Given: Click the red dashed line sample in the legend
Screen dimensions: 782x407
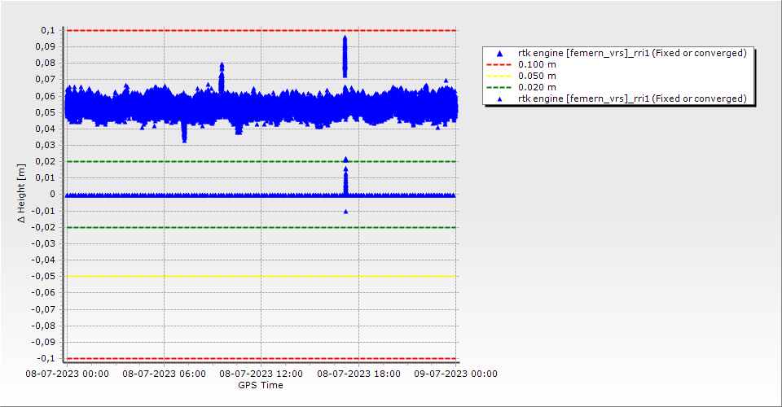Looking at the screenshot, I should point(499,64).
